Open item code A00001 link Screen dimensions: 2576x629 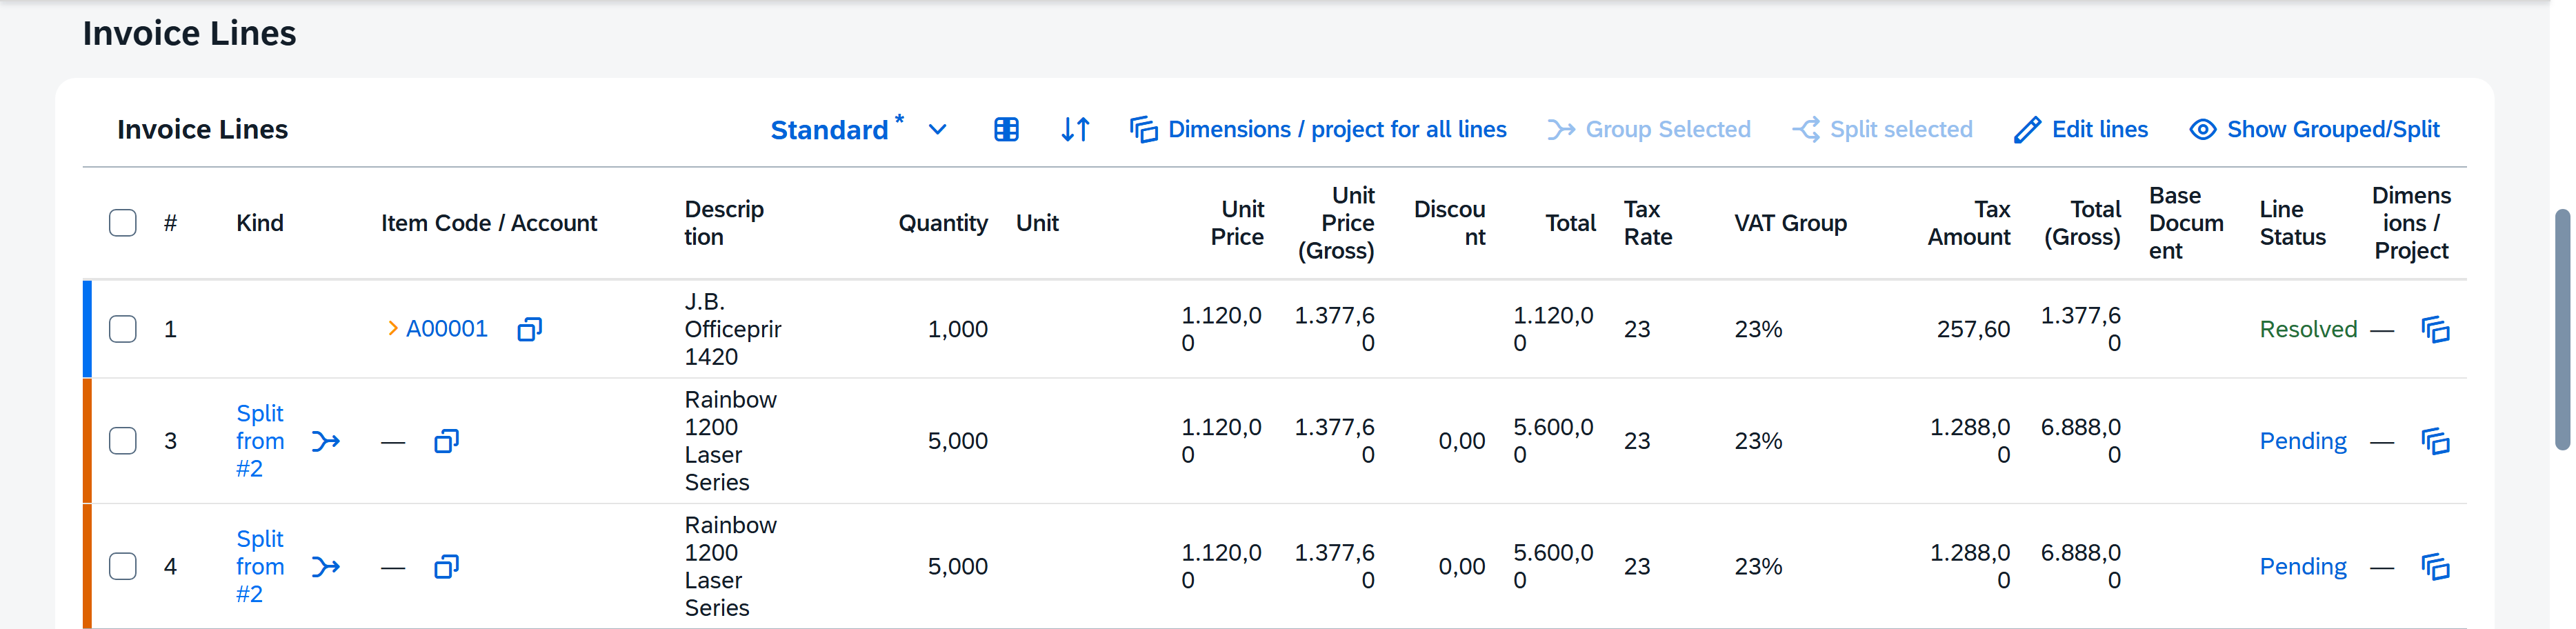447,329
